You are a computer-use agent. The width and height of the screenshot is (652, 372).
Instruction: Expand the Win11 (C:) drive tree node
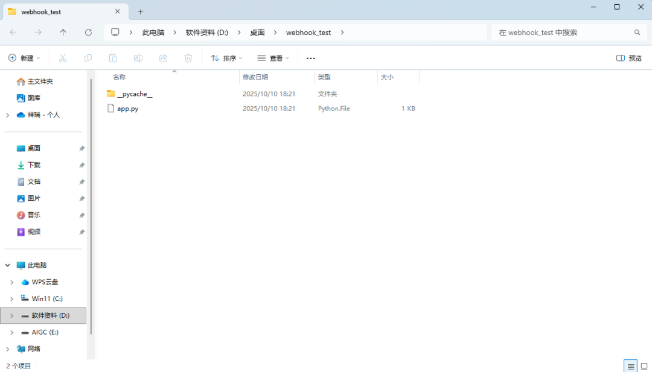[11, 298]
